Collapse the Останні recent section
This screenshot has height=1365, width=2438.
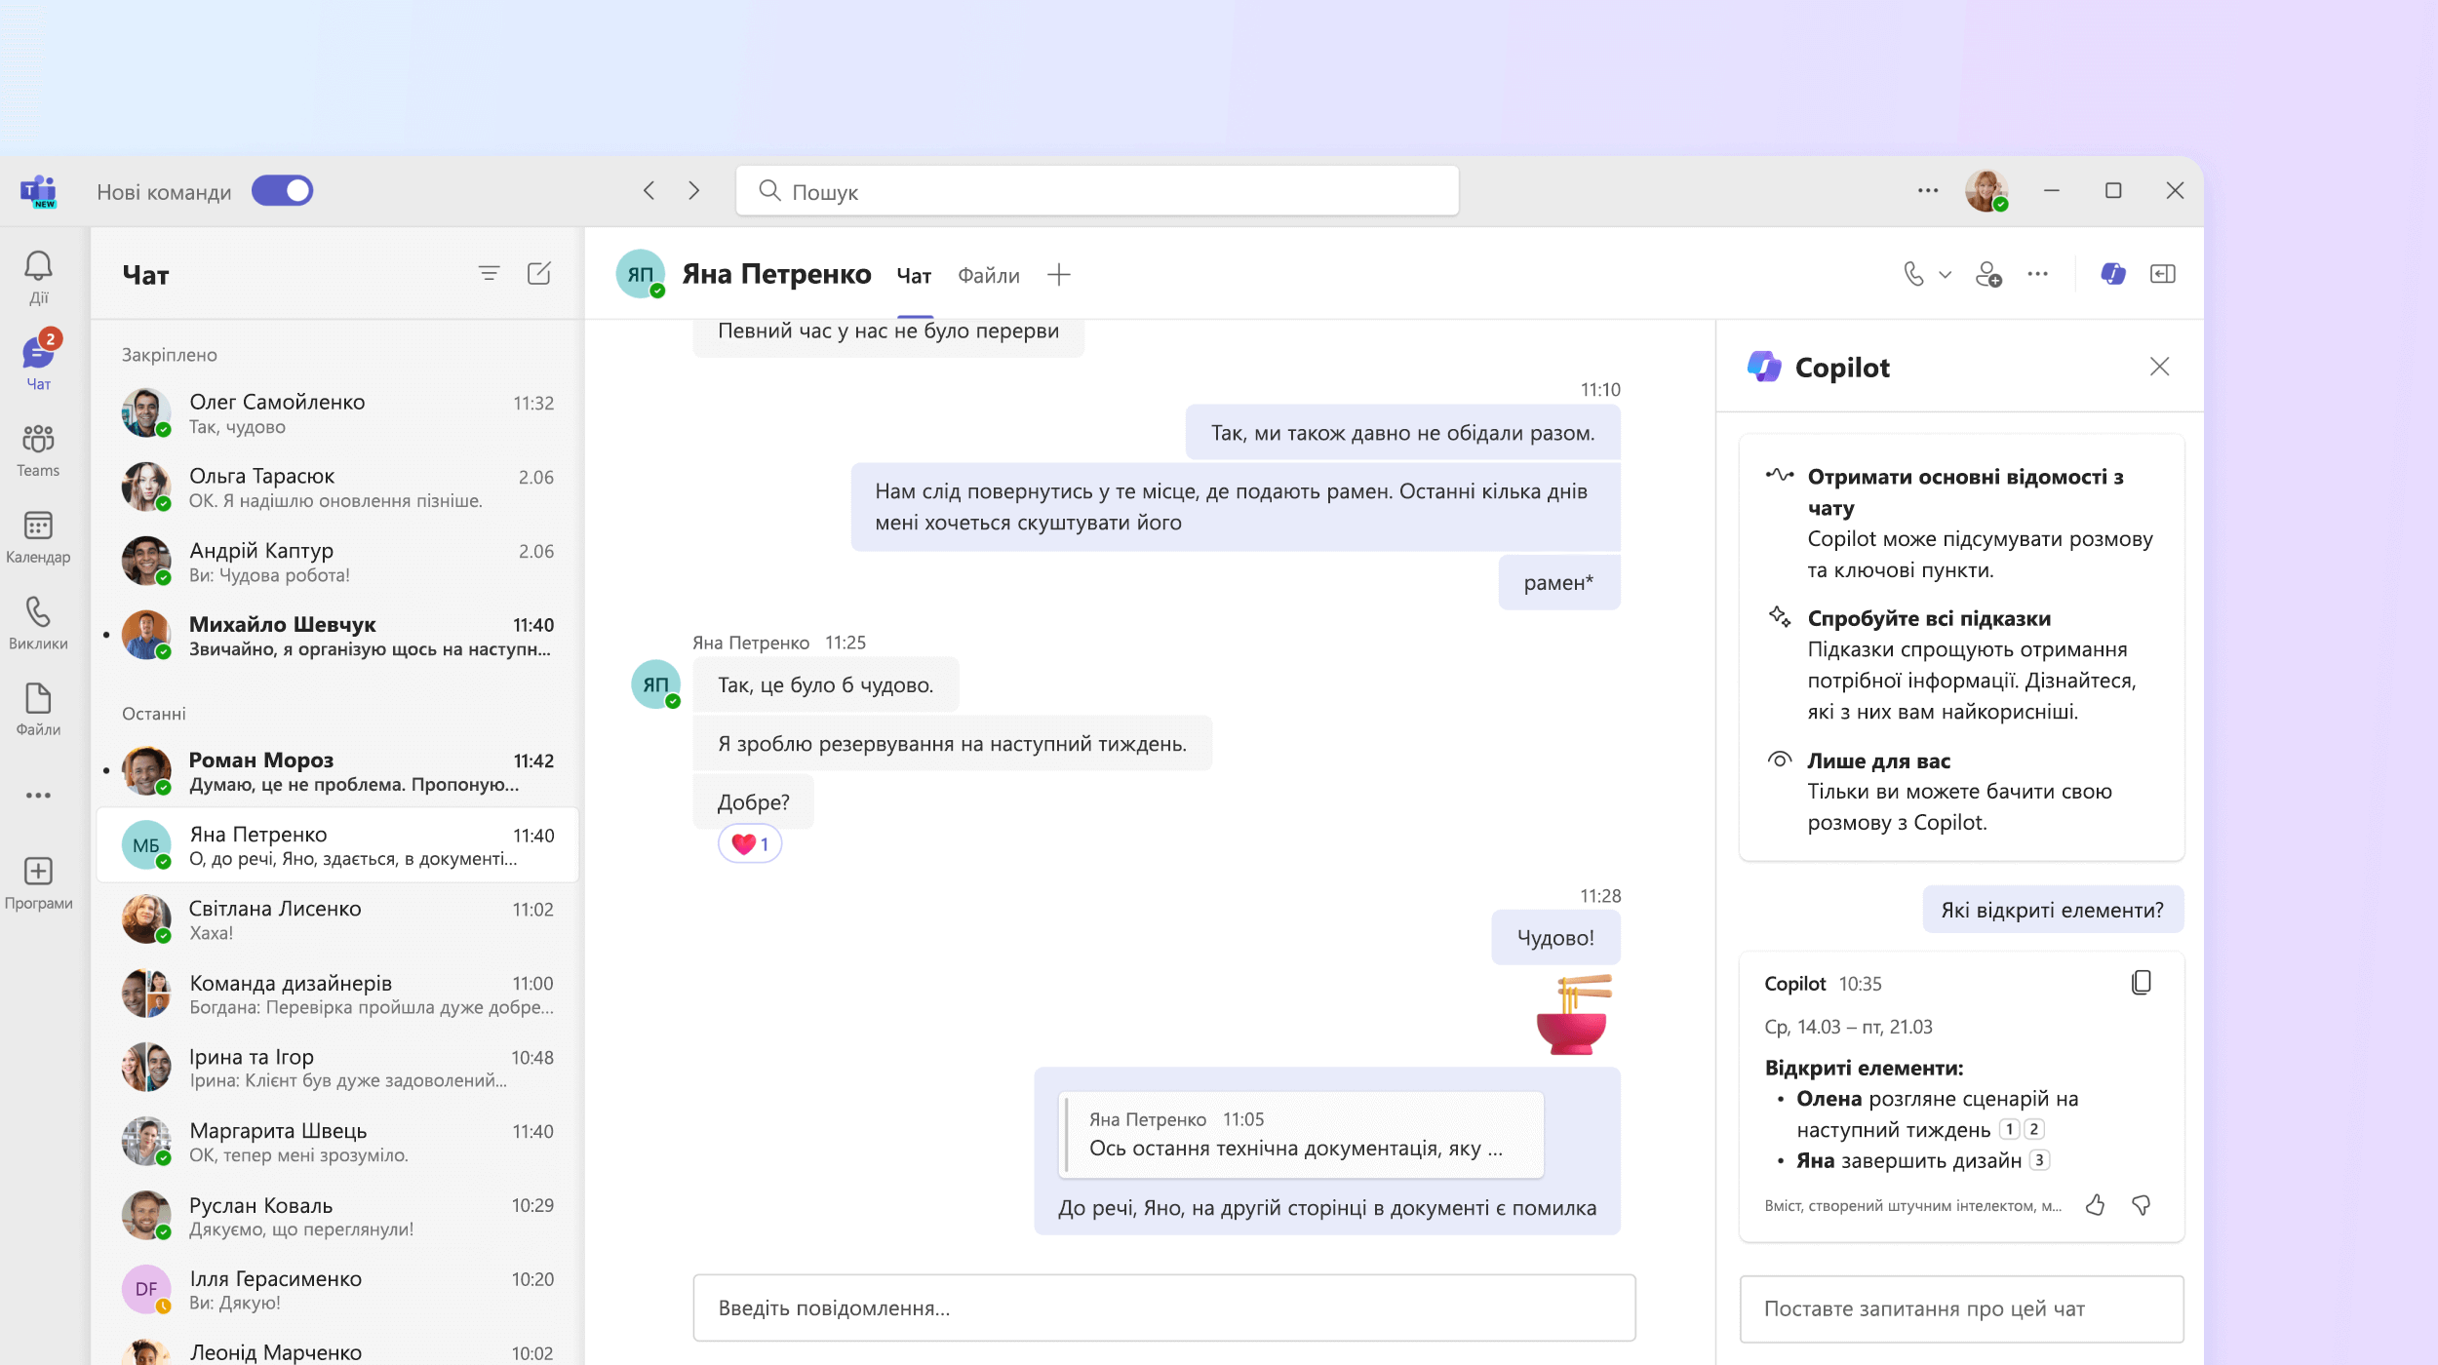coord(154,714)
